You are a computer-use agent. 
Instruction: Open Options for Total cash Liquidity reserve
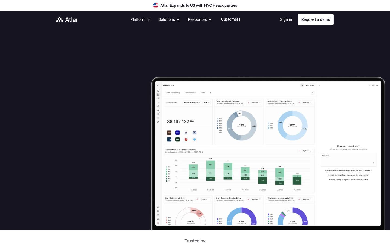[x=256, y=103]
